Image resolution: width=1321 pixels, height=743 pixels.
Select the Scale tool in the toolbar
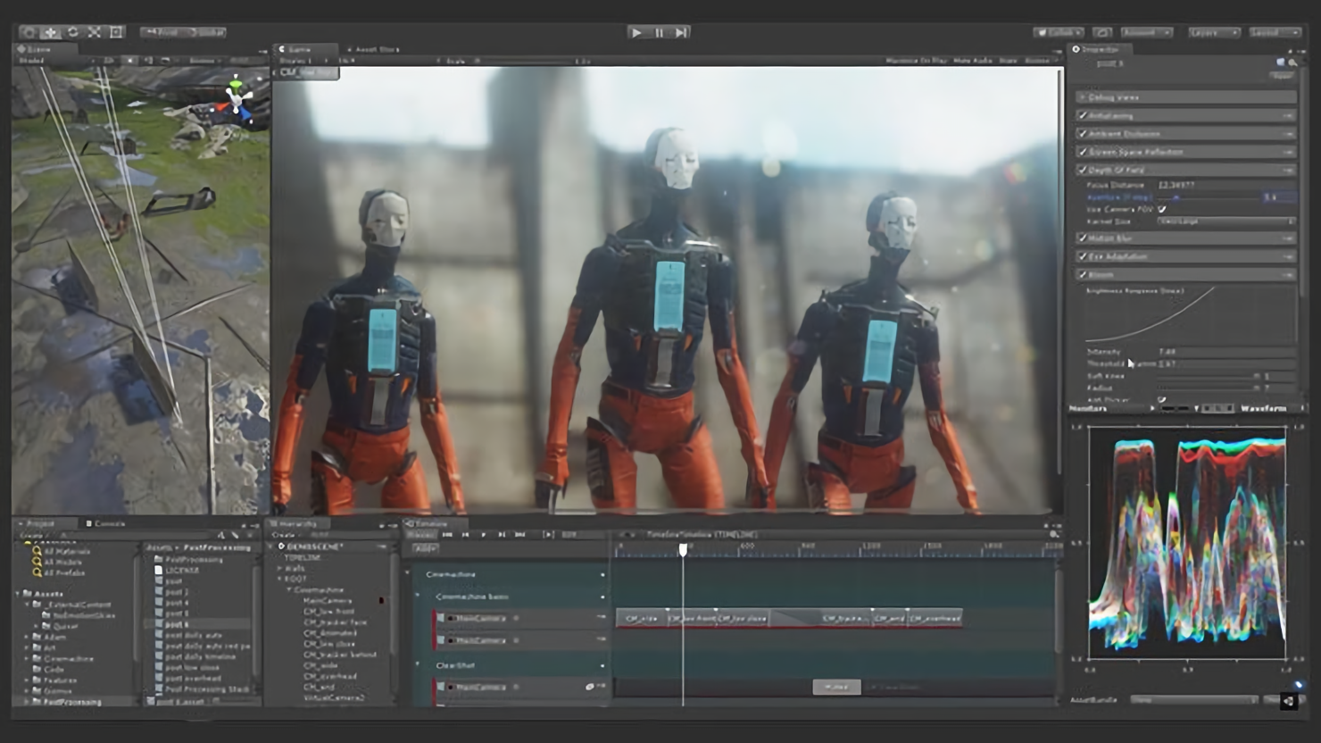(94, 32)
